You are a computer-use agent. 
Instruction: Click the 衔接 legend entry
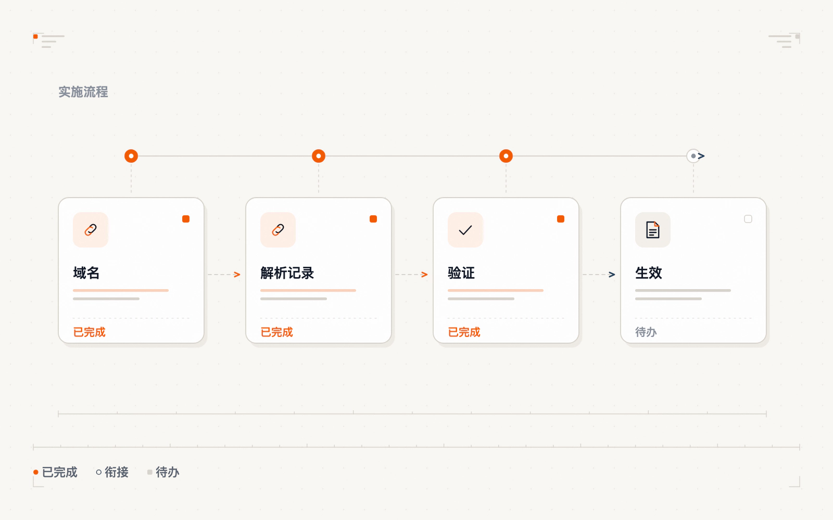tap(112, 472)
